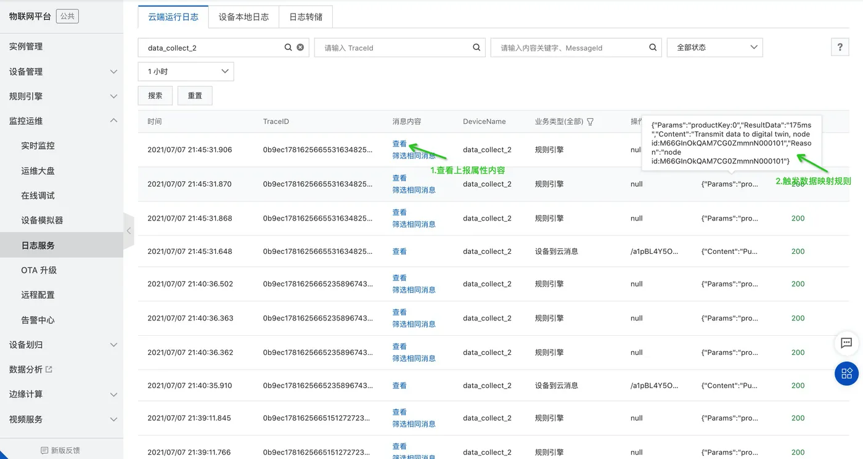Click the 物联网平台 title in sidebar
This screenshot has height=459, width=863.
coord(30,16)
